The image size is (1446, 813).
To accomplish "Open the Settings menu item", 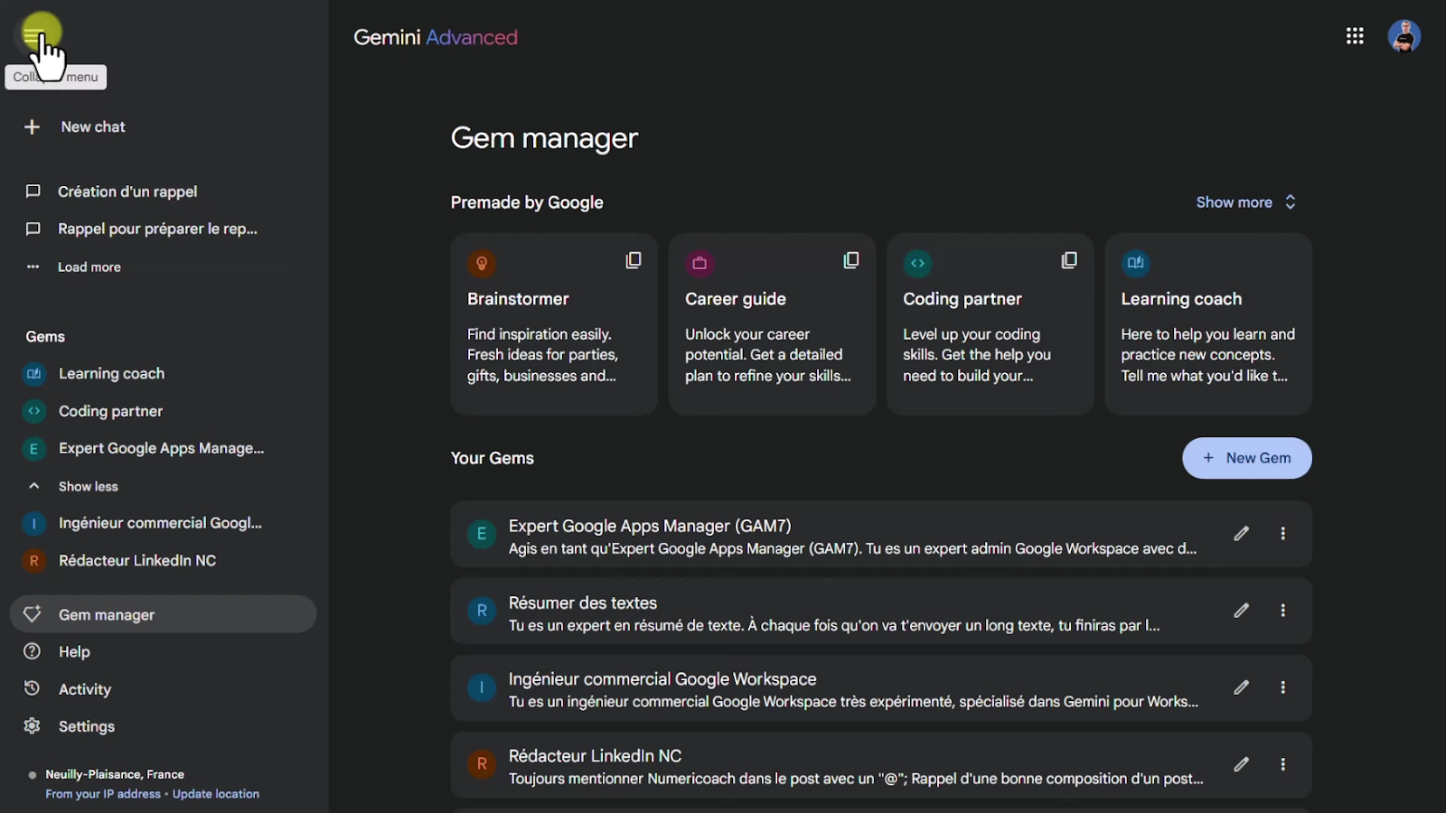I will (x=86, y=726).
